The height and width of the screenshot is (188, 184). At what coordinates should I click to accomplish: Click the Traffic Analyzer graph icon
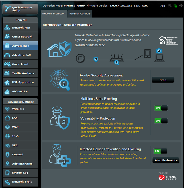(7, 73)
